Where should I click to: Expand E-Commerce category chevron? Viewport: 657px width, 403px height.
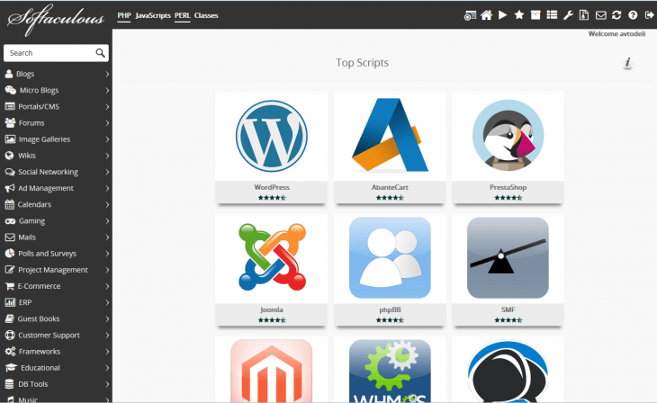click(x=107, y=287)
